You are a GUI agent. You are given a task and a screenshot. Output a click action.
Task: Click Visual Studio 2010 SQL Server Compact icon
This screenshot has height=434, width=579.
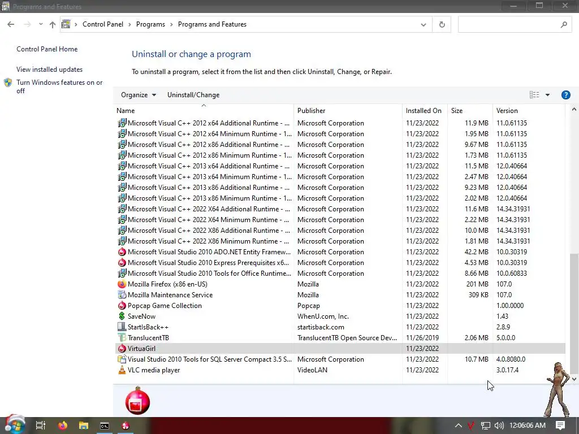point(122,359)
